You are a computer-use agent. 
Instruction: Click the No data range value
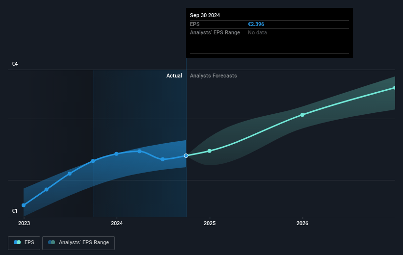[x=257, y=33]
